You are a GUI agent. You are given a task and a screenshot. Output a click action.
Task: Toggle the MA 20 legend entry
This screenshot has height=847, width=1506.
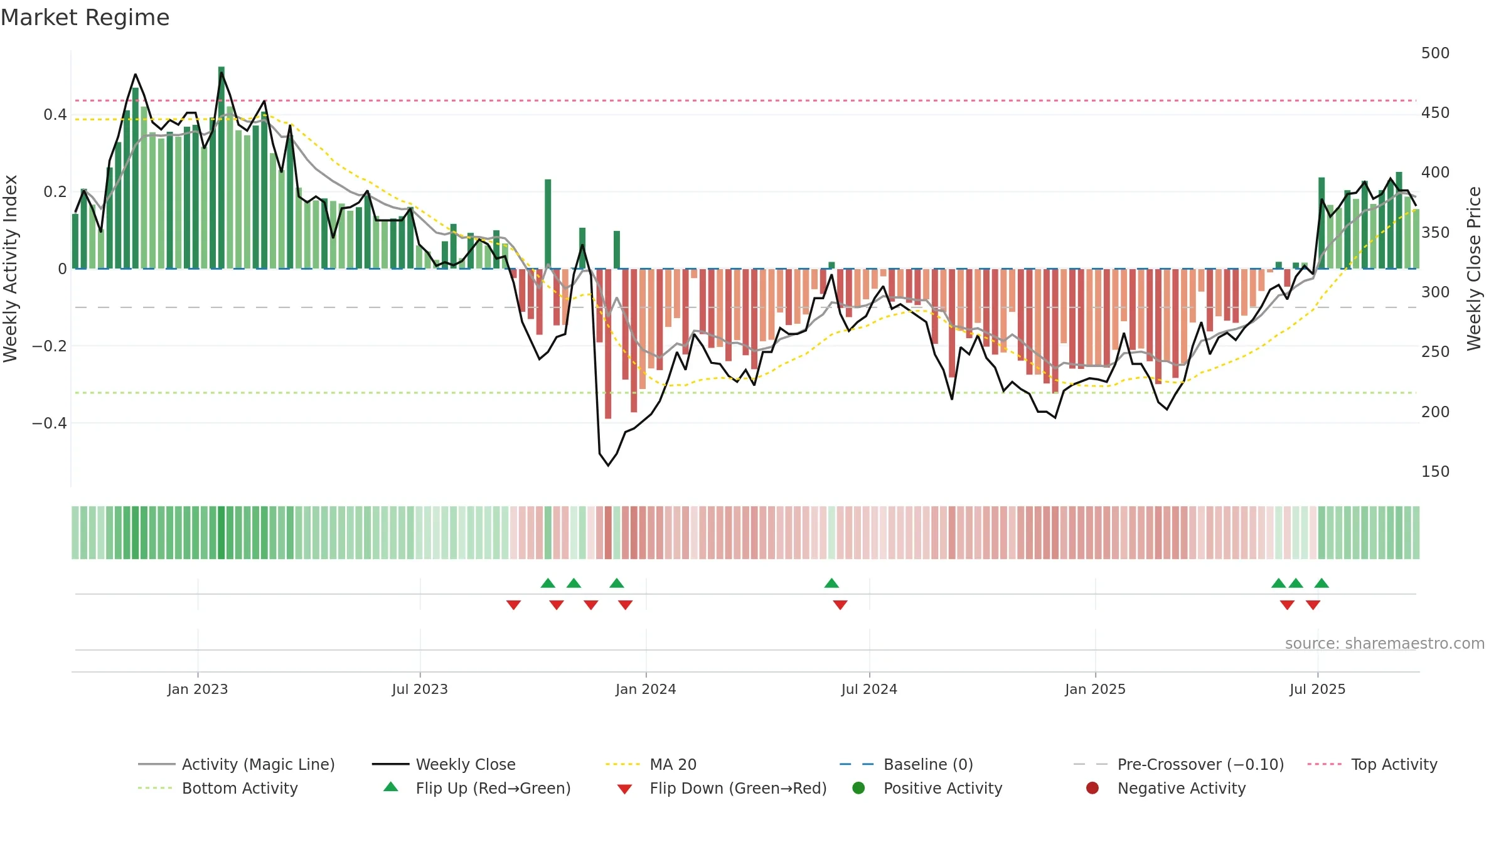(651, 764)
